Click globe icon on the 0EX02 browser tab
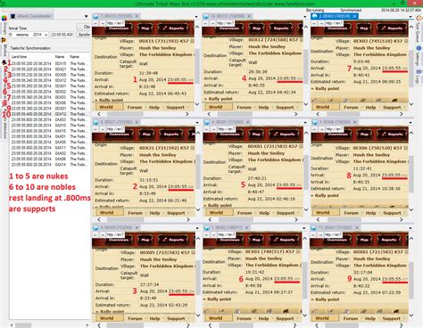This screenshot has height=328, width=423. (206, 227)
